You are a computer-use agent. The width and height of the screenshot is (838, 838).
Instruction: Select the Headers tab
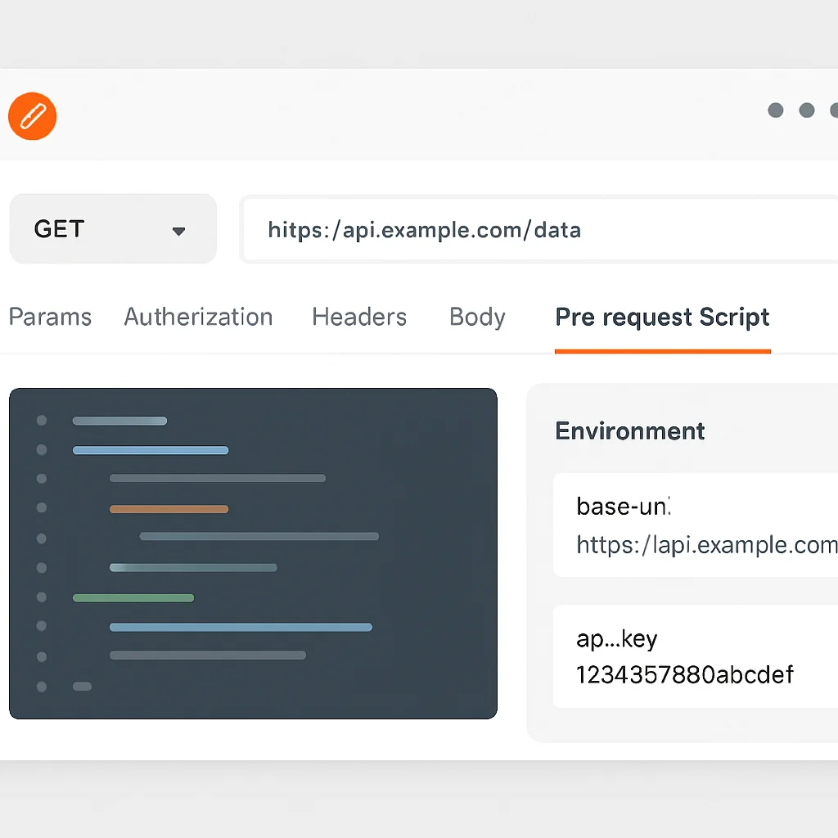point(359,317)
